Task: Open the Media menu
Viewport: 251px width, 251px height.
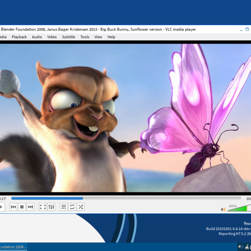Action: point(3,37)
